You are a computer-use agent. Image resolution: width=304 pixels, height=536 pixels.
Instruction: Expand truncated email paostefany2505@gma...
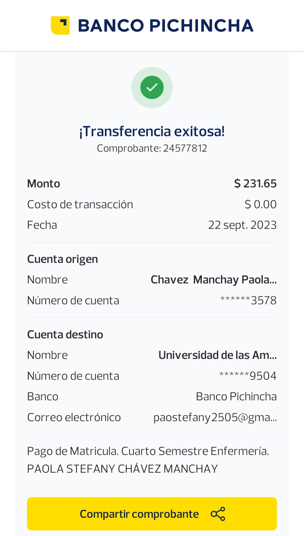[215, 417]
